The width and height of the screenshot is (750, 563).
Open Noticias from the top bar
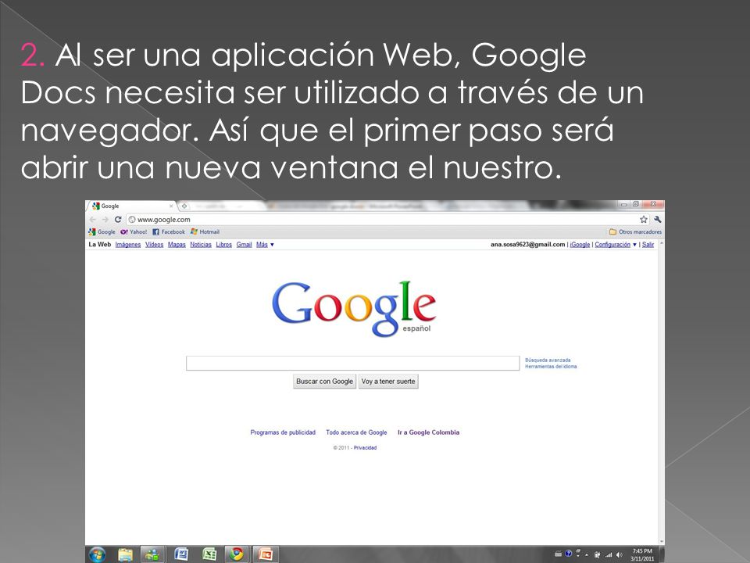tap(201, 244)
